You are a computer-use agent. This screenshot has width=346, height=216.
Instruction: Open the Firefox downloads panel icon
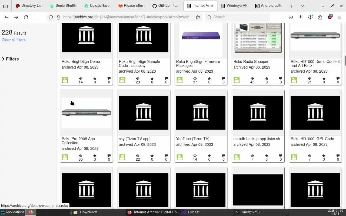(300, 17)
